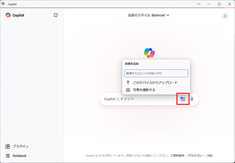Screen dimensions: 235x163
Task: Open the account profile icon
Action: [x=225, y=16]
